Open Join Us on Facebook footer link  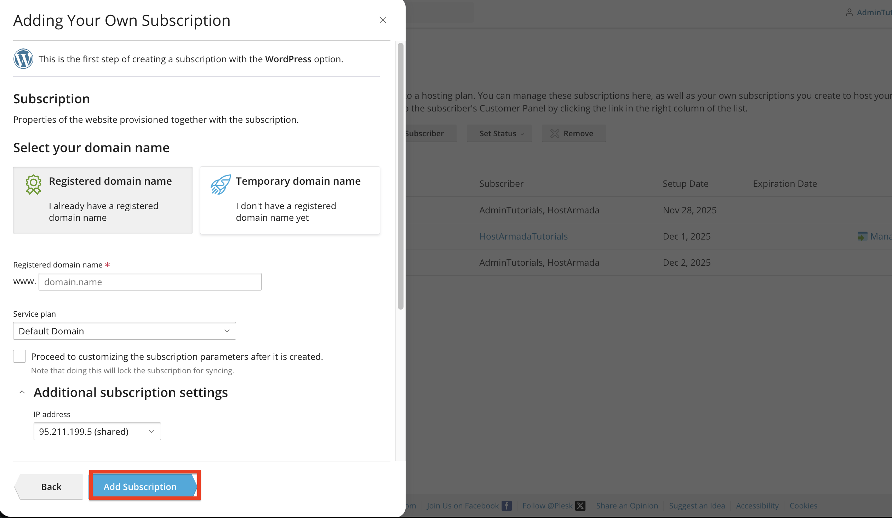[x=463, y=506]
